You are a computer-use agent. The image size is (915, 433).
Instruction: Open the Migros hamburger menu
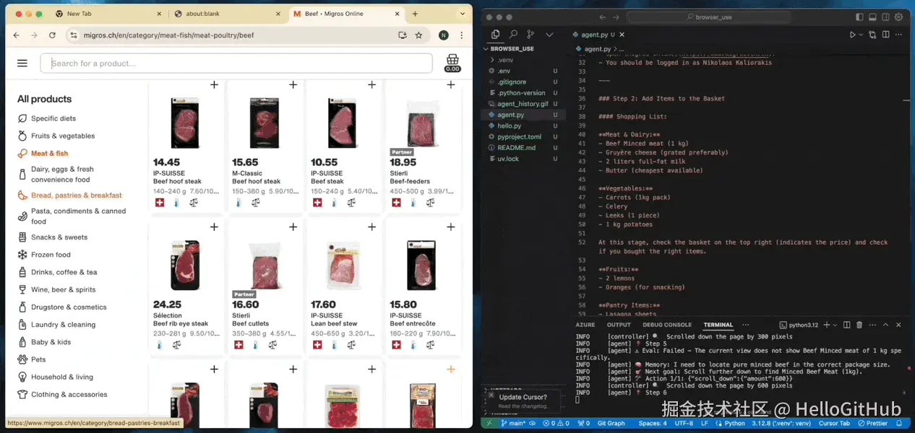pyautogui.click(x=22, y=64)
